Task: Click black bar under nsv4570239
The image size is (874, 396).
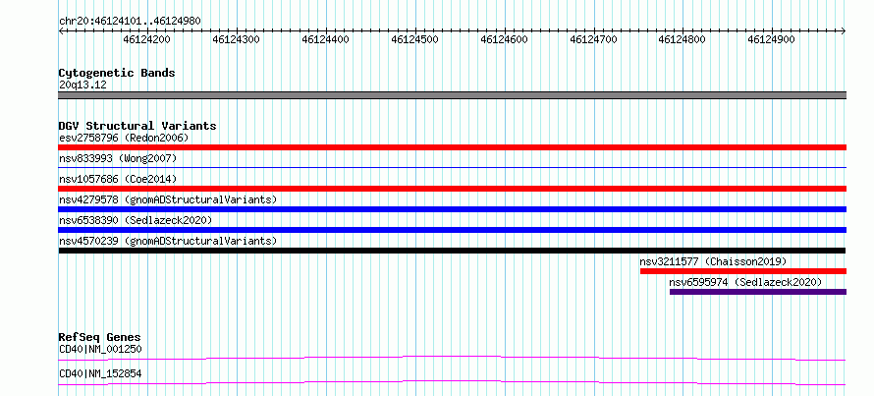Action: pos(453,251)
